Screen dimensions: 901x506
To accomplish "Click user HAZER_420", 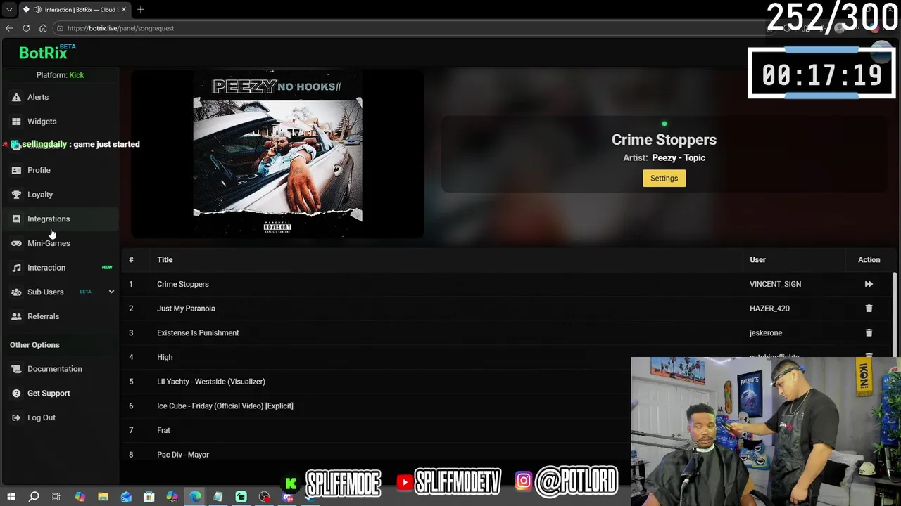I will [x=769, y=309].
